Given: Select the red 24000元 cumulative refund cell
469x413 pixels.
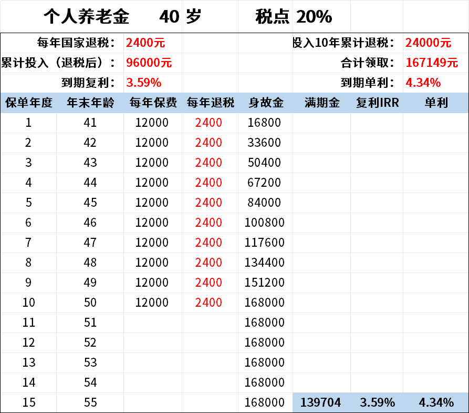Looking at the screenshot, I should tap(428, 43).
